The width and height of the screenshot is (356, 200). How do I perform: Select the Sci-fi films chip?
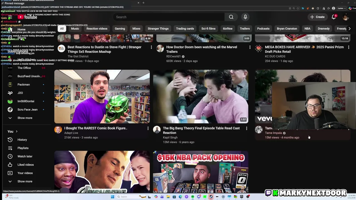[x=208, y=29]
